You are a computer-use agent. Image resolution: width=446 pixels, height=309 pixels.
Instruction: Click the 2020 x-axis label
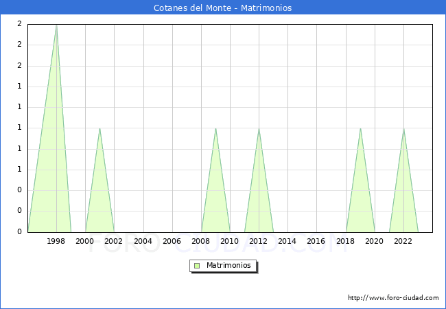click(375, 241)
